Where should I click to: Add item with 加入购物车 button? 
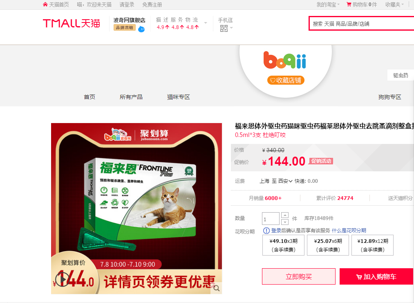coord(376,276)
